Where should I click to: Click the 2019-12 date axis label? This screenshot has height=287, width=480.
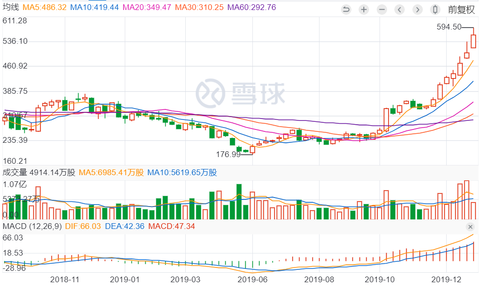coord(446,279)
